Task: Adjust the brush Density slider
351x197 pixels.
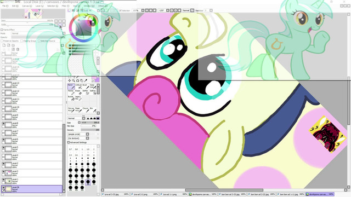Action: 90,130
